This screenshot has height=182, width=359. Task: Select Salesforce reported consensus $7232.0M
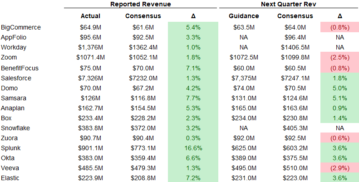click(143, 78)
